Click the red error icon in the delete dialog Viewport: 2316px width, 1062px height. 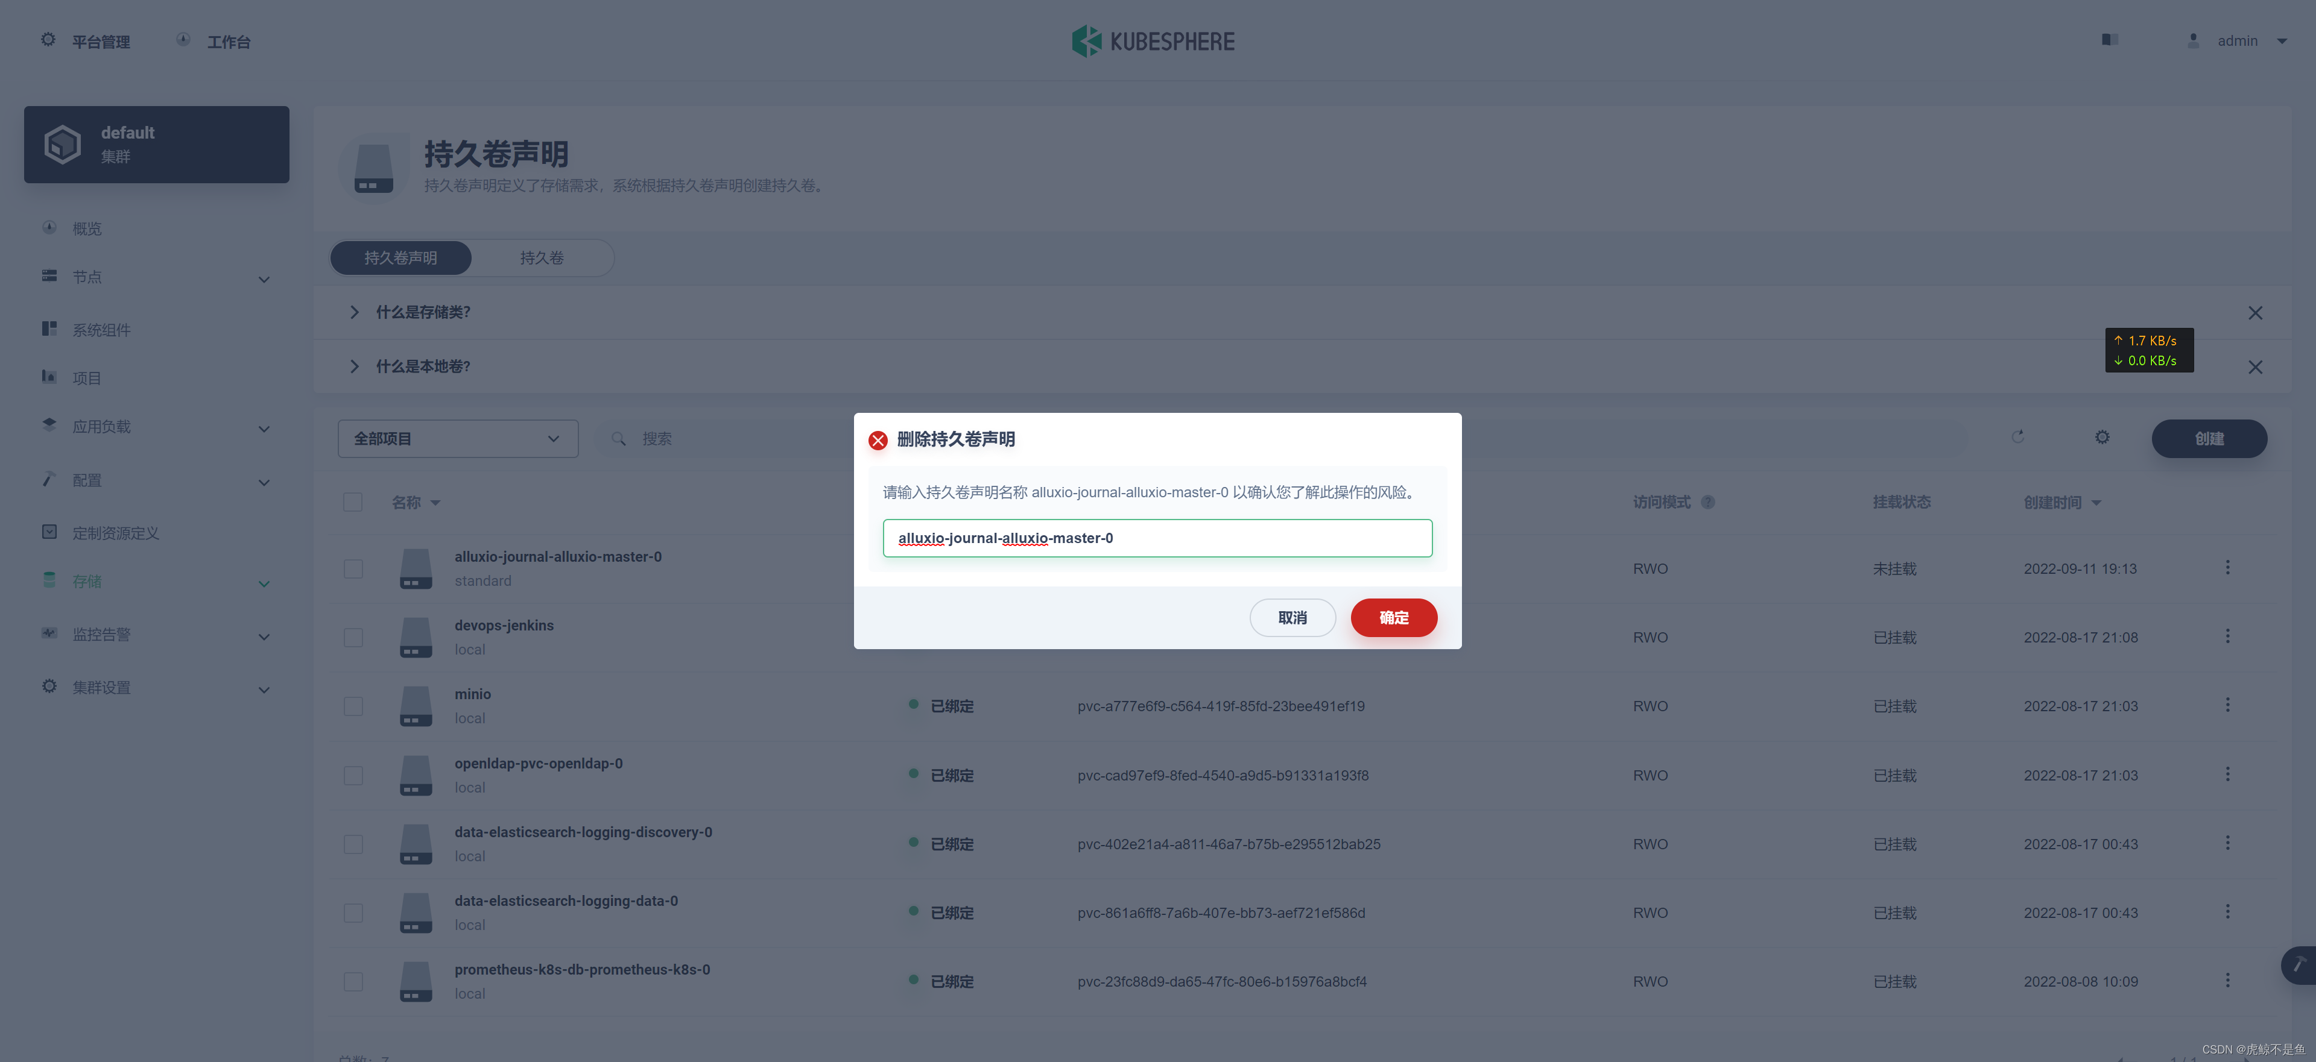[x=878, y=440]
